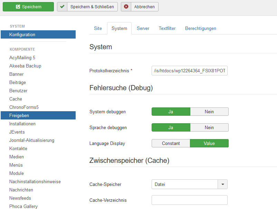Click the edit icon on the Speichern button
Screen dimensions: 277x209
(18, 7)
